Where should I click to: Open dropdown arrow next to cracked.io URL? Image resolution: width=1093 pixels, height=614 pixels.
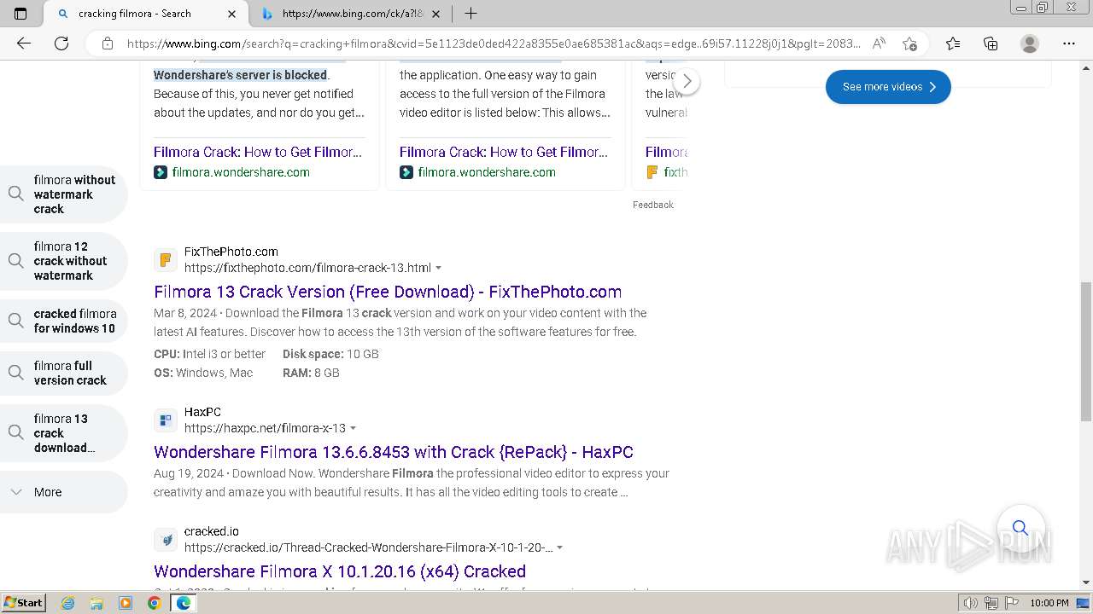pyautogui.click(x=559, y=547)
